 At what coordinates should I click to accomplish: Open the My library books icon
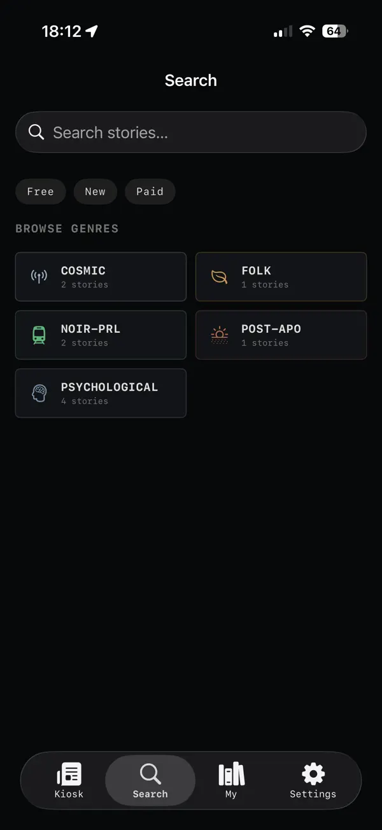pos(231,774)
